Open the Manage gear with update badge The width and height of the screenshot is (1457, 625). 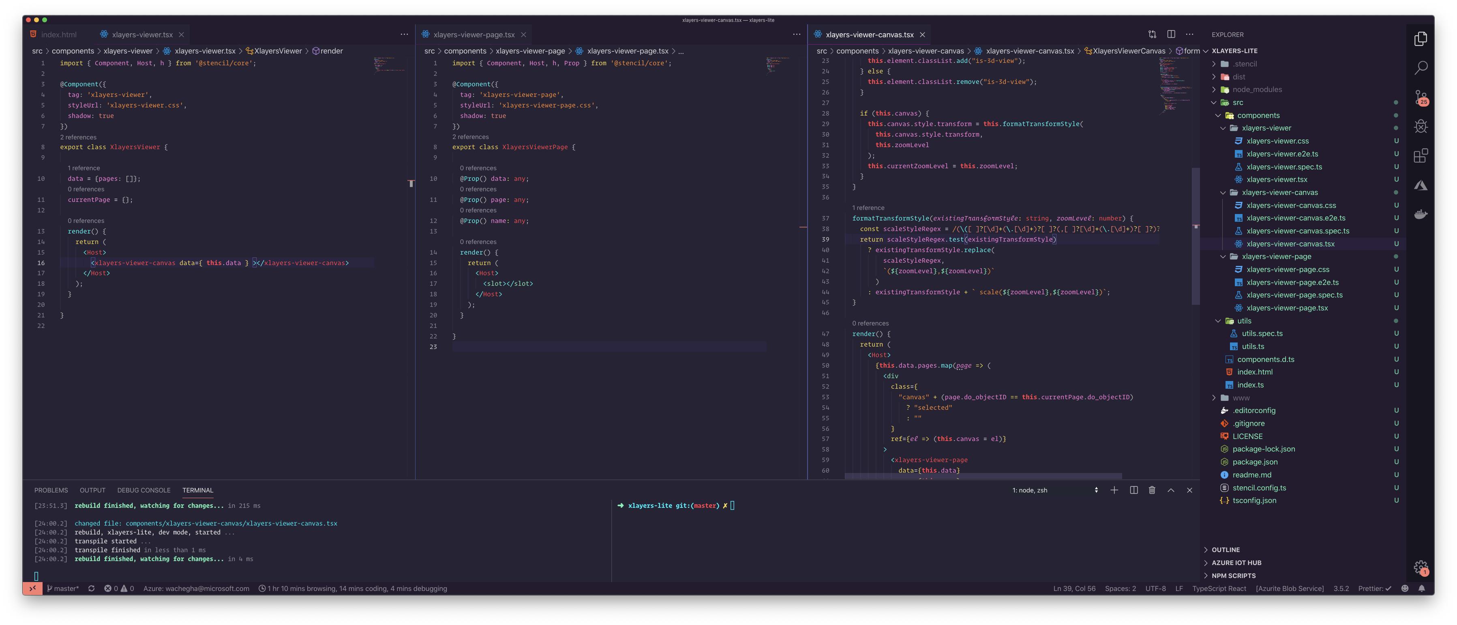click(1420, 567)
